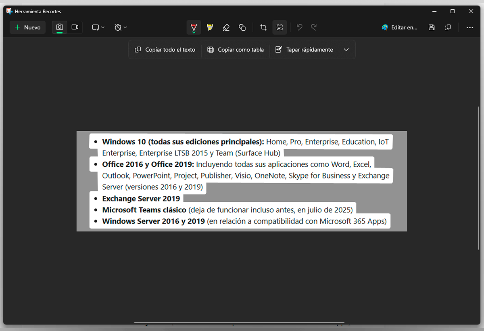Click Copiar como tabla
The height and width of the screenshot is (331, 484).
[236, 50]
